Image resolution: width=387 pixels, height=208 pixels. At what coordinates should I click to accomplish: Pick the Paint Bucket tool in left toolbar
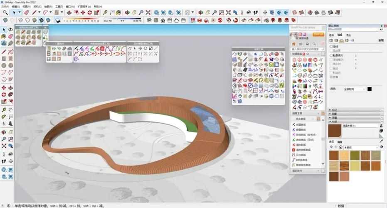pos(4,37)
